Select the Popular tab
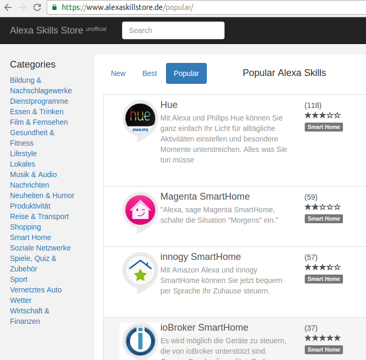 point(186,73)
